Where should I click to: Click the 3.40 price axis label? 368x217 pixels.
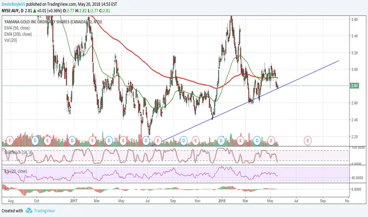[x=355, y=36]
